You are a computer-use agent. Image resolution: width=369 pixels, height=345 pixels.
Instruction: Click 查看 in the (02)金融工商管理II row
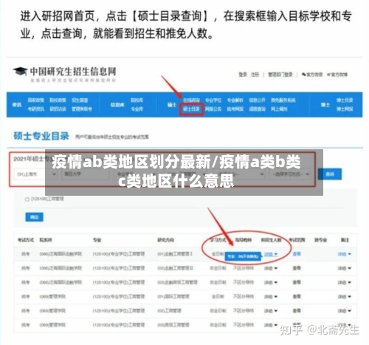297,268
